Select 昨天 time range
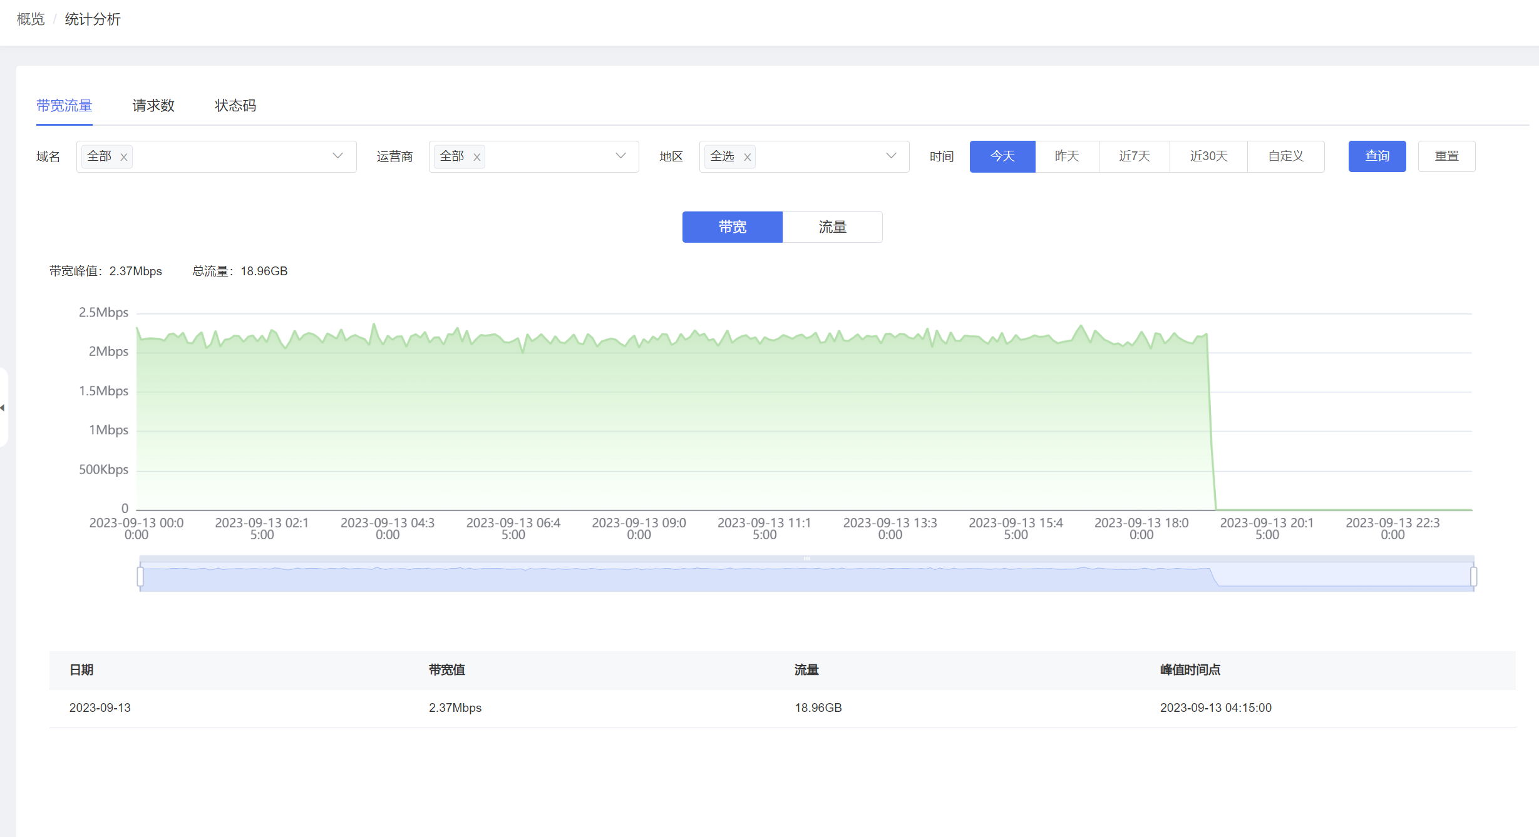This screenshot has height=837, width=1539. (x=1067, y=156)
